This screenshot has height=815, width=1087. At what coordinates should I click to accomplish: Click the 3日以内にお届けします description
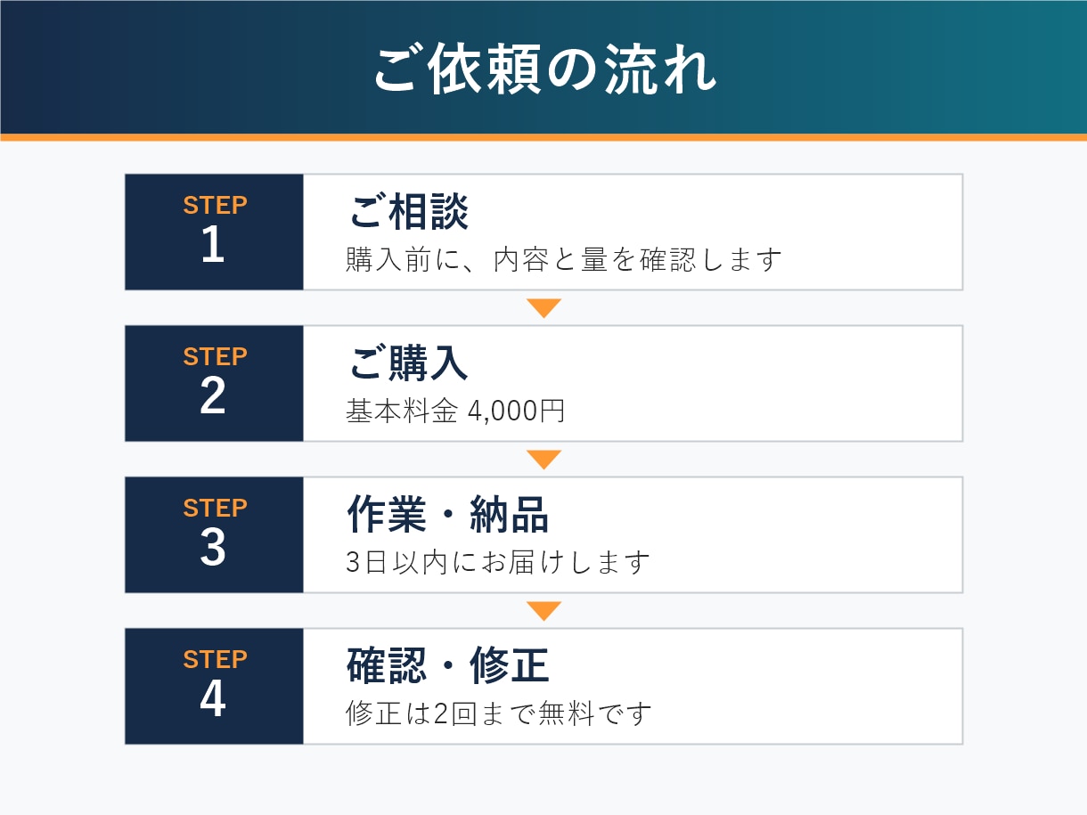pyautogui.click(x=498, y=563)
